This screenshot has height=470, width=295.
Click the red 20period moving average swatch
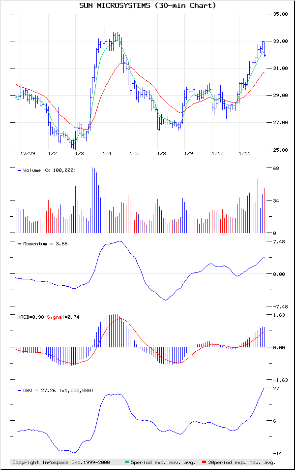(x=204, y=462)
